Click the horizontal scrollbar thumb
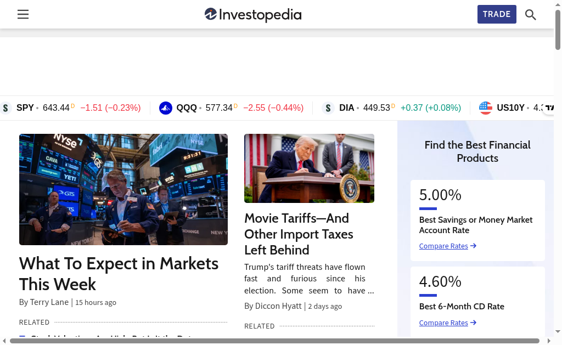This screenshot has height=345, width=562. click(274, 341)
